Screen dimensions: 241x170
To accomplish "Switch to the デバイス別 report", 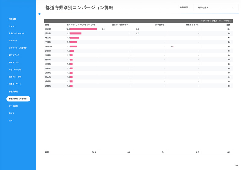I will tap(13, 106).
